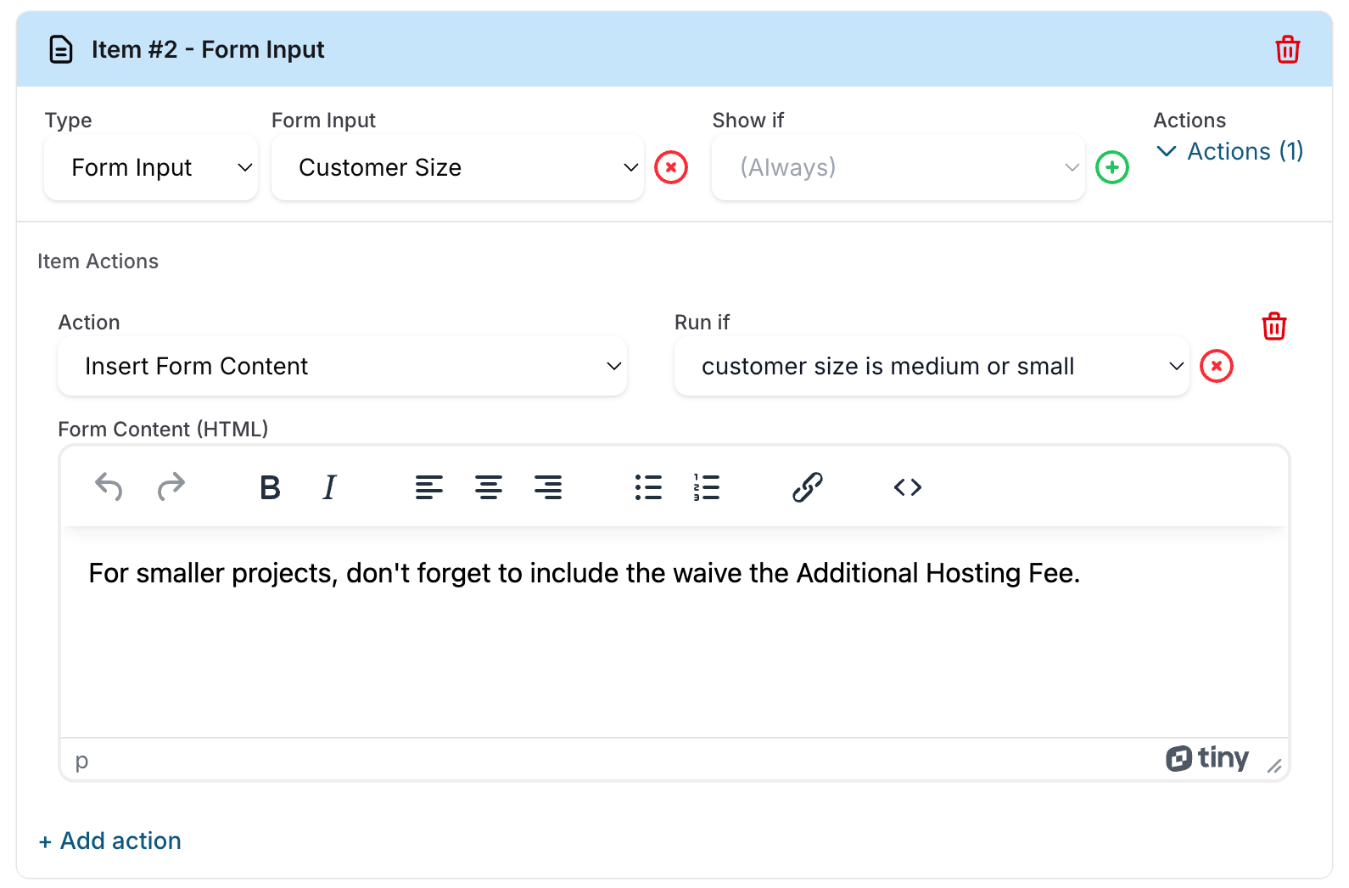Toggle italic formatting in the editor
1349x888 pixels.
(329, 487)
